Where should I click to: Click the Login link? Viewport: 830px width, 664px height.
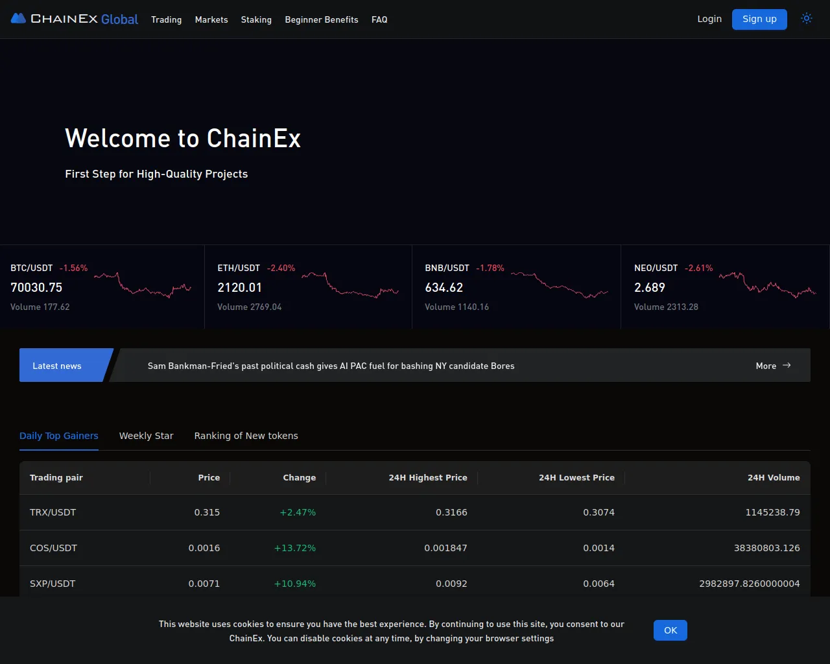[709, 19]
